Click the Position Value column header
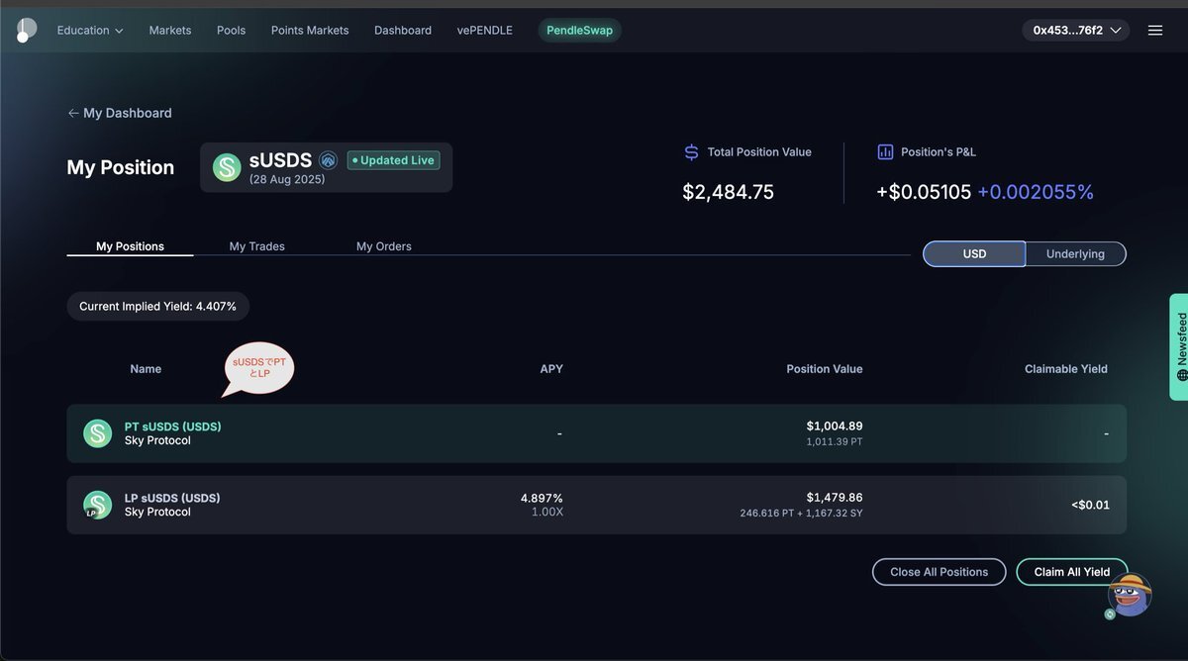This screenshot has height=661, width=1188. point(825,369)
